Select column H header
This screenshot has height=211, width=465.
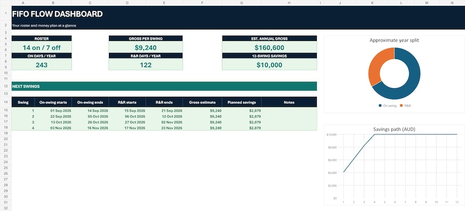[289, 3]
